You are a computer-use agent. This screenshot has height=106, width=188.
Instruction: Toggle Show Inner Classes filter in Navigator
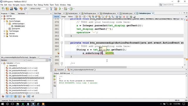click(x=20, y=96)
